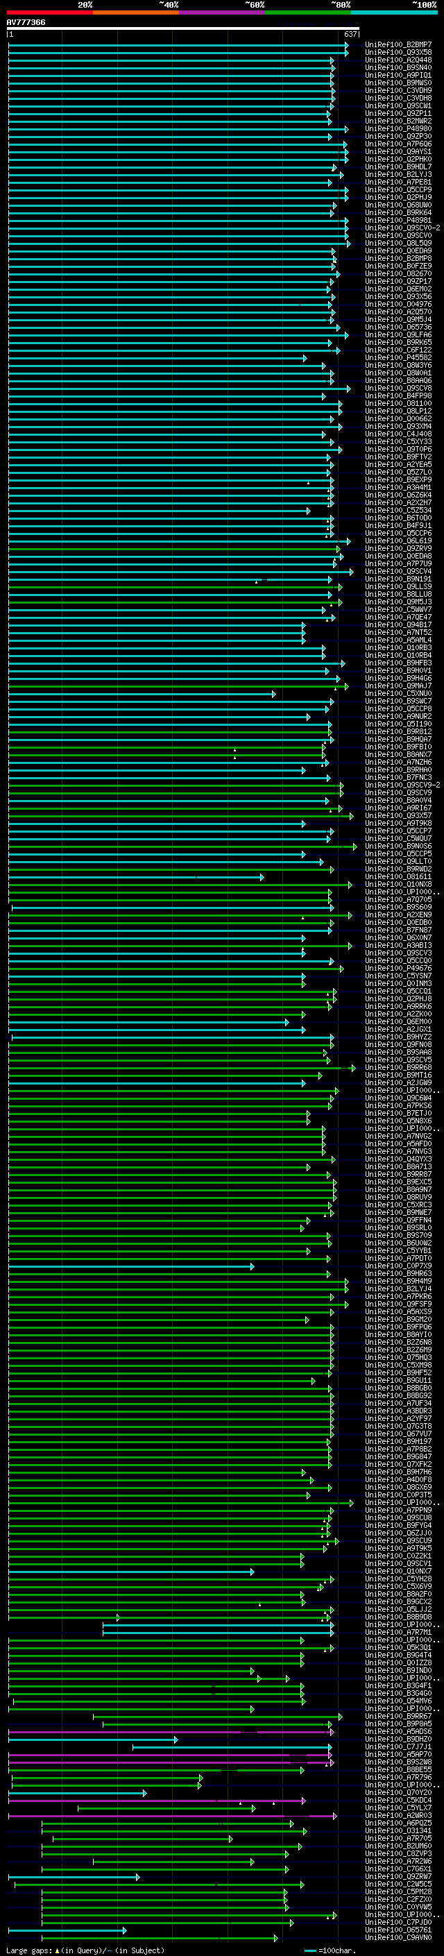Select UniRef100_Q8L5Q9 label
Viewport: 444px width, 1956px height.
point(398,243)
